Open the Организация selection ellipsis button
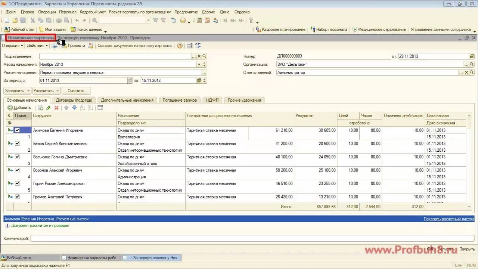Image resolution: width=478 pixels, height=269 pixels. click(x=466, y=64)
